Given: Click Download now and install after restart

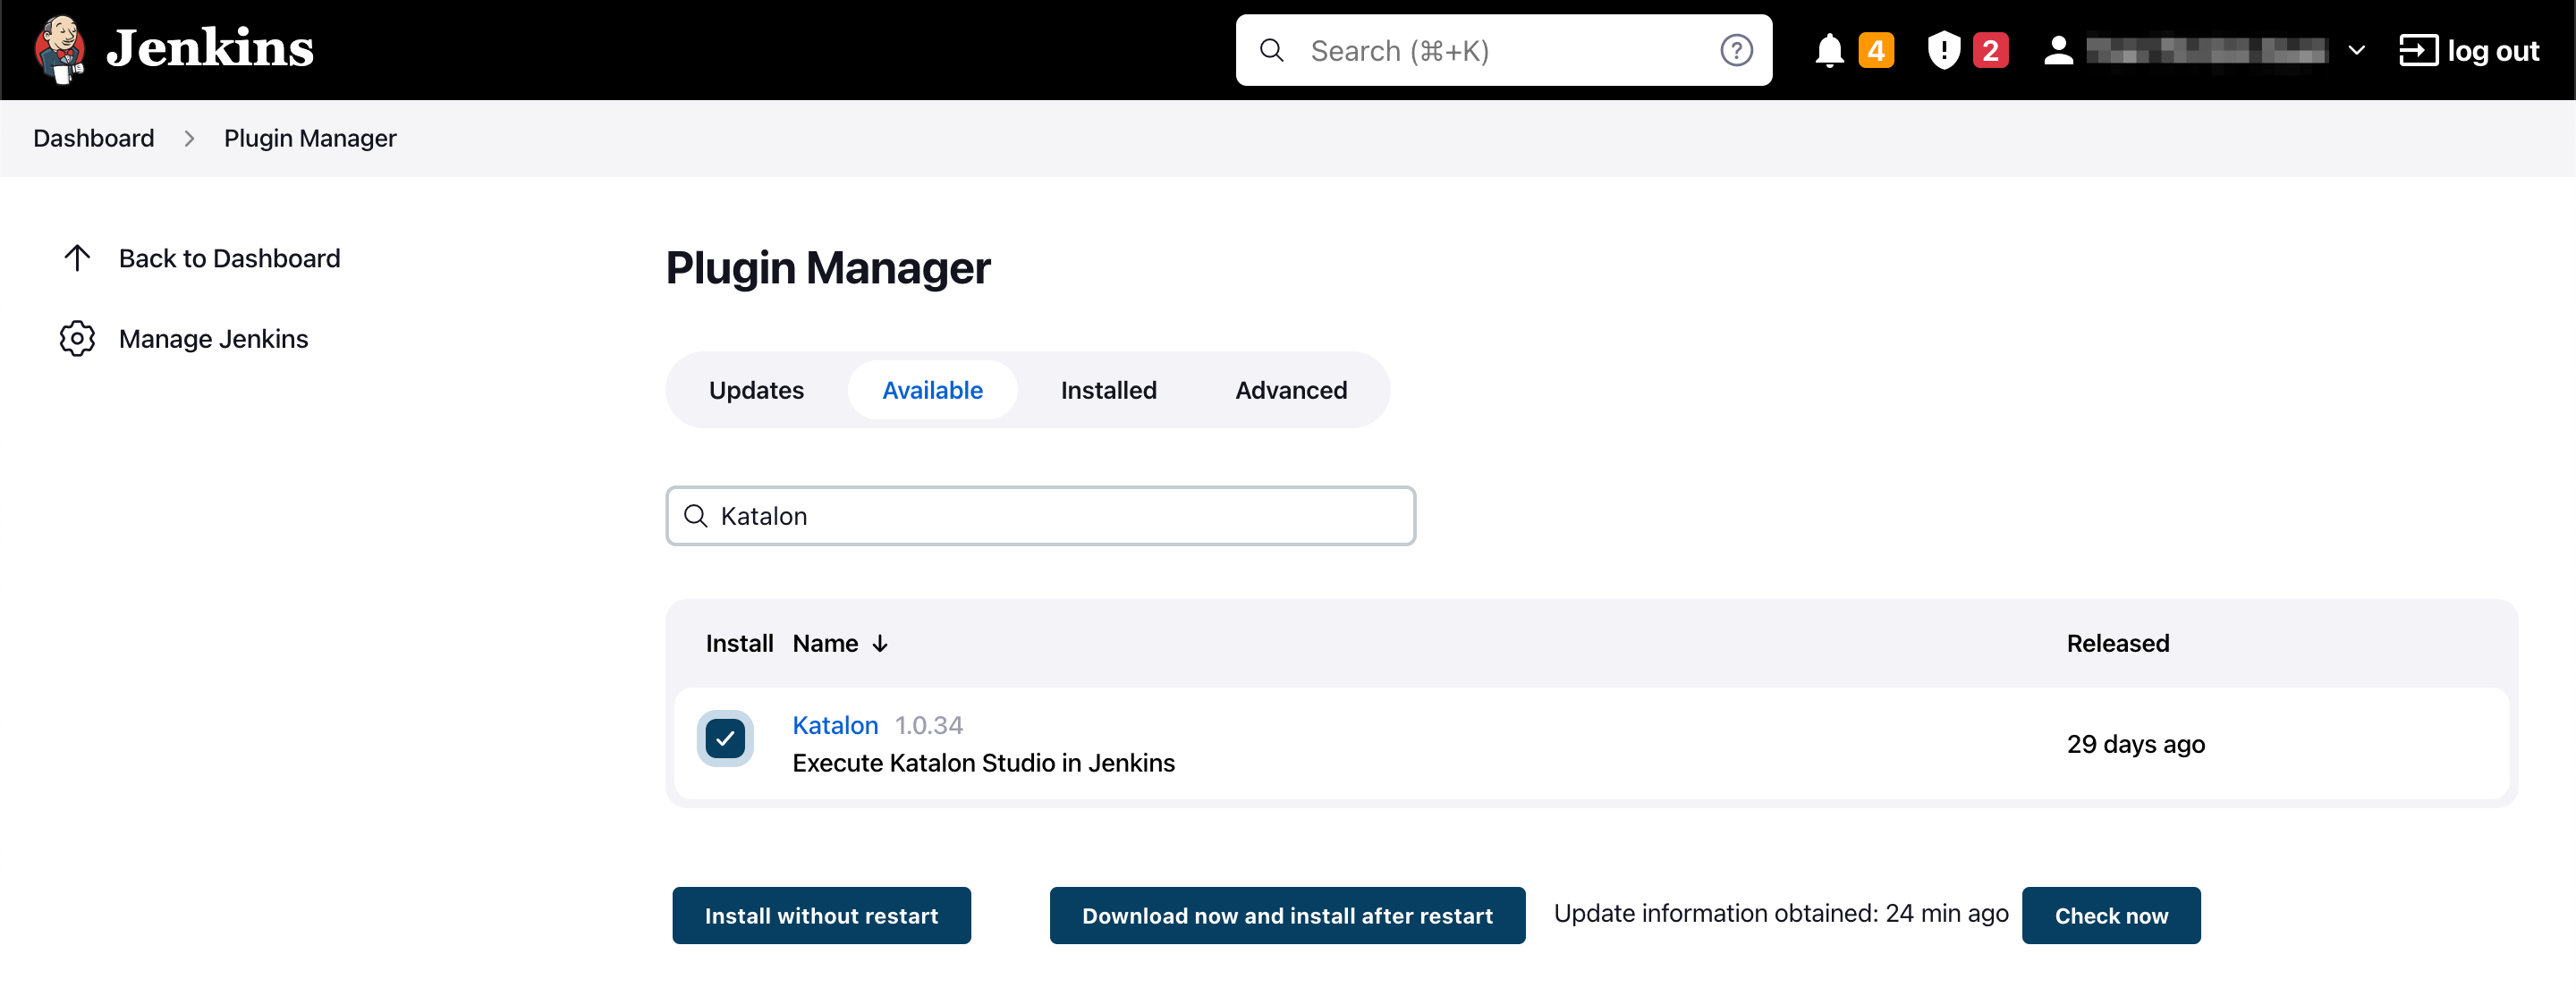Looking at the screenshot, I should (x=1287, y=915).
